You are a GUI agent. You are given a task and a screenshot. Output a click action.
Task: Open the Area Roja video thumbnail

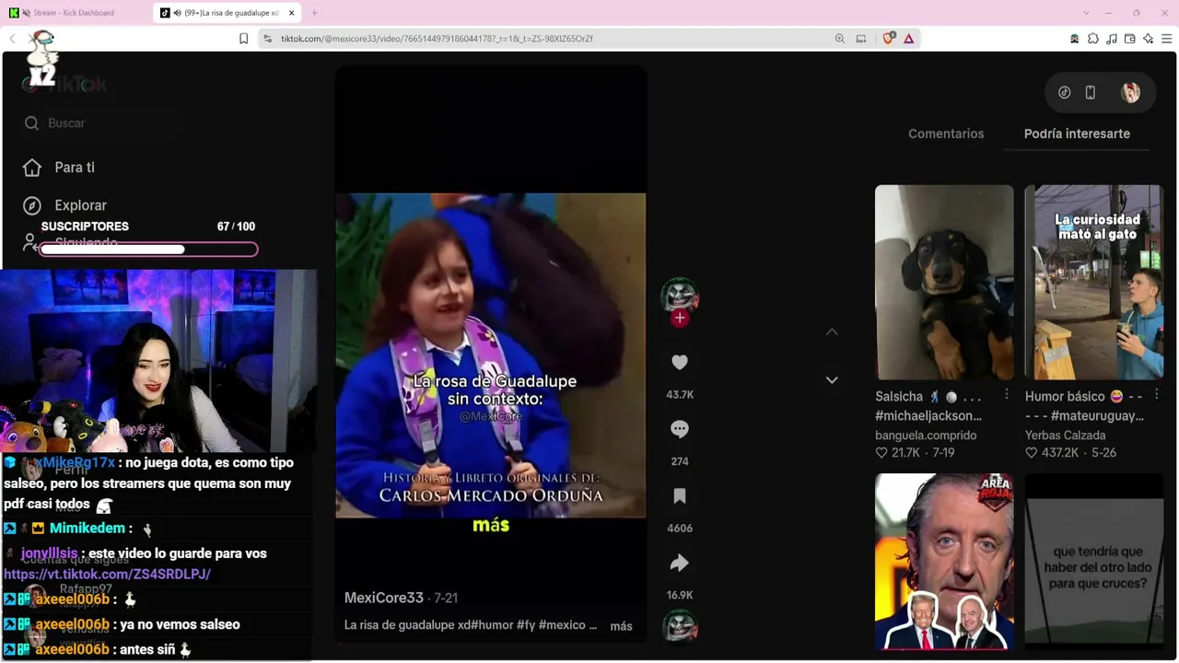pyautogui.click(x=944, y=562)
